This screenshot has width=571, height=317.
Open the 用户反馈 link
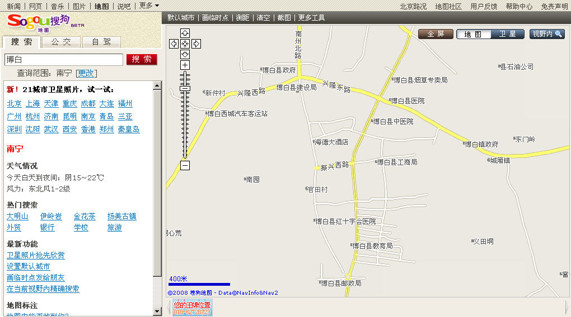pyautogui.click(x=484, y=6)
